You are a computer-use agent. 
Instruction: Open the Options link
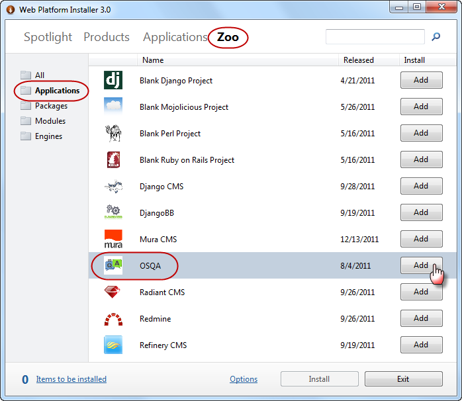pos(244,379)
